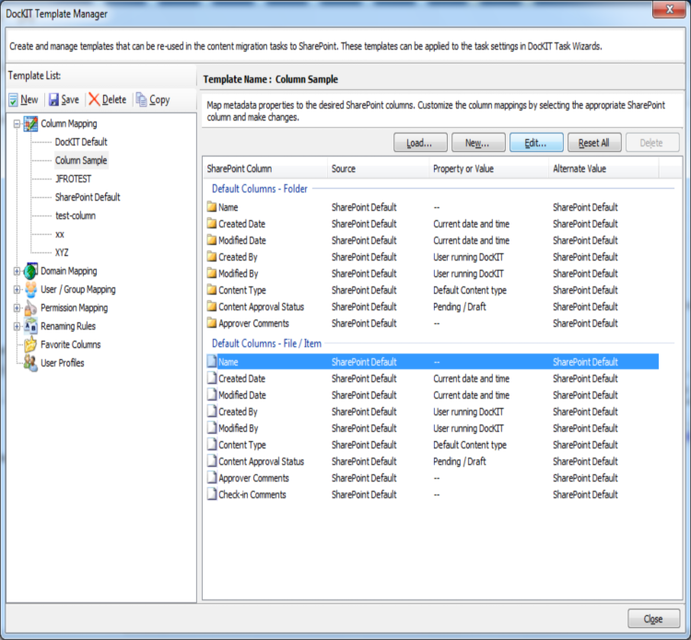Click file icon next to file Modified Date

212,395
